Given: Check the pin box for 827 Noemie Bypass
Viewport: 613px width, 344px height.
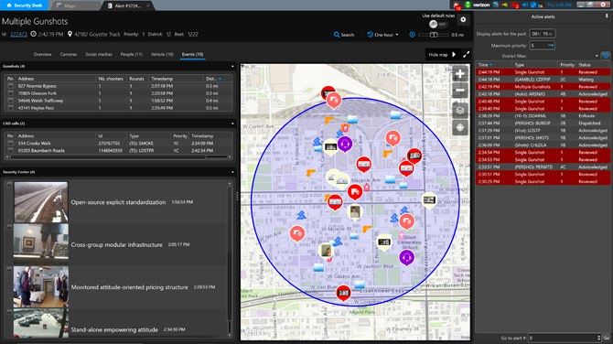Looking at the screenshot, I should pos(11,86).
